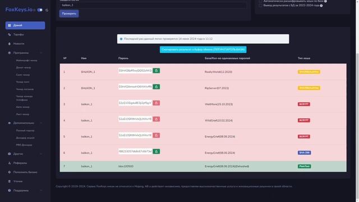Image resolution: width=359 pixels, height=202 pixels.
Task: Click the Другое section icon
Action: pos(10,154)
